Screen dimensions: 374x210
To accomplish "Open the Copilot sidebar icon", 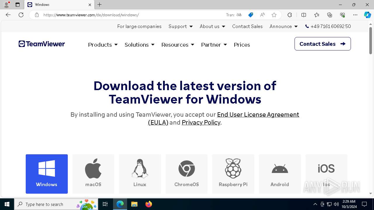I will [x=367, y=15].
